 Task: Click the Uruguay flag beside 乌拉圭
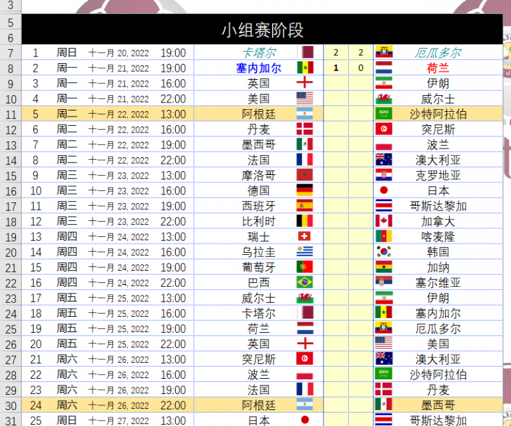(x=305, y=252)
